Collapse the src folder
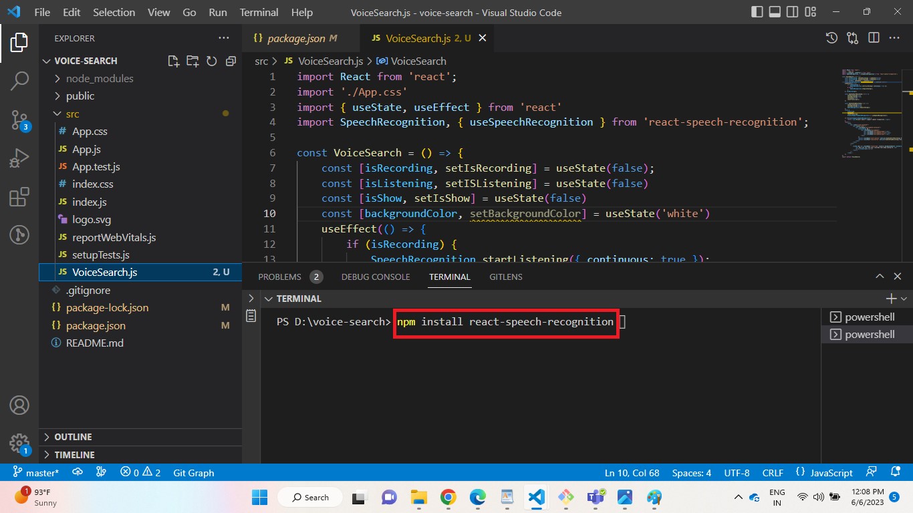 (140, 114)
